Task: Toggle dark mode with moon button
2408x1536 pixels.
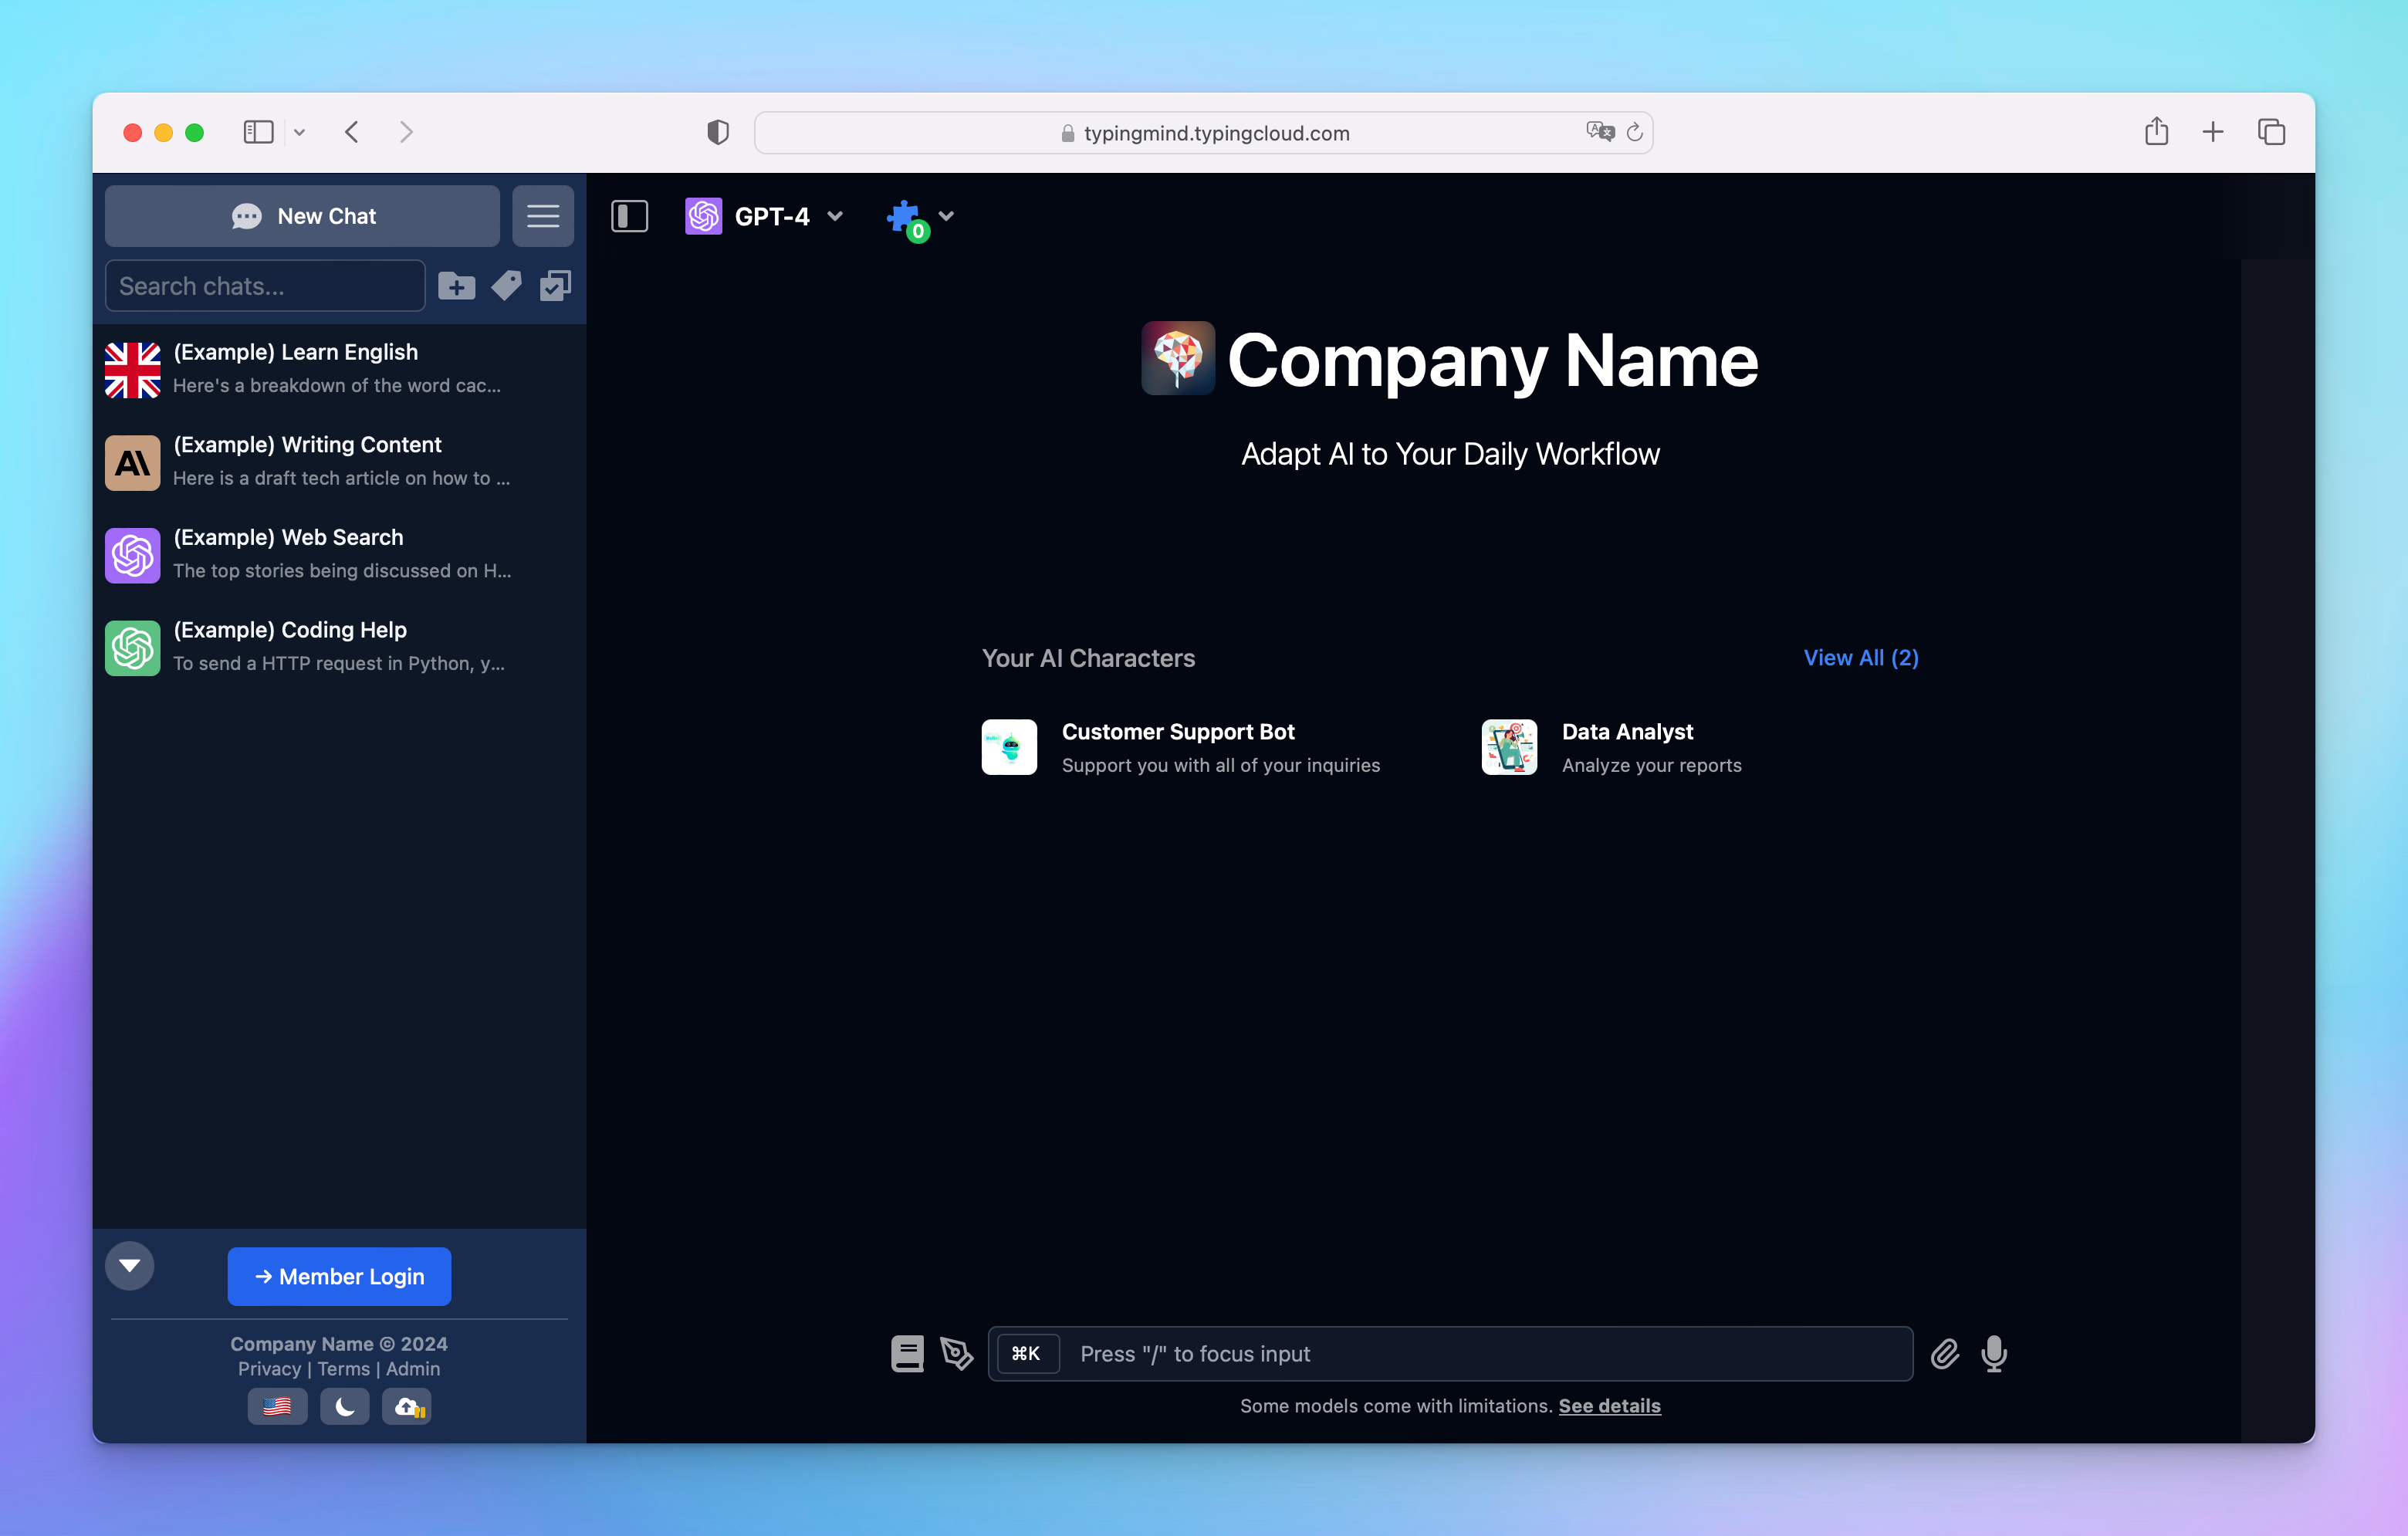Action: point(344,1406)
